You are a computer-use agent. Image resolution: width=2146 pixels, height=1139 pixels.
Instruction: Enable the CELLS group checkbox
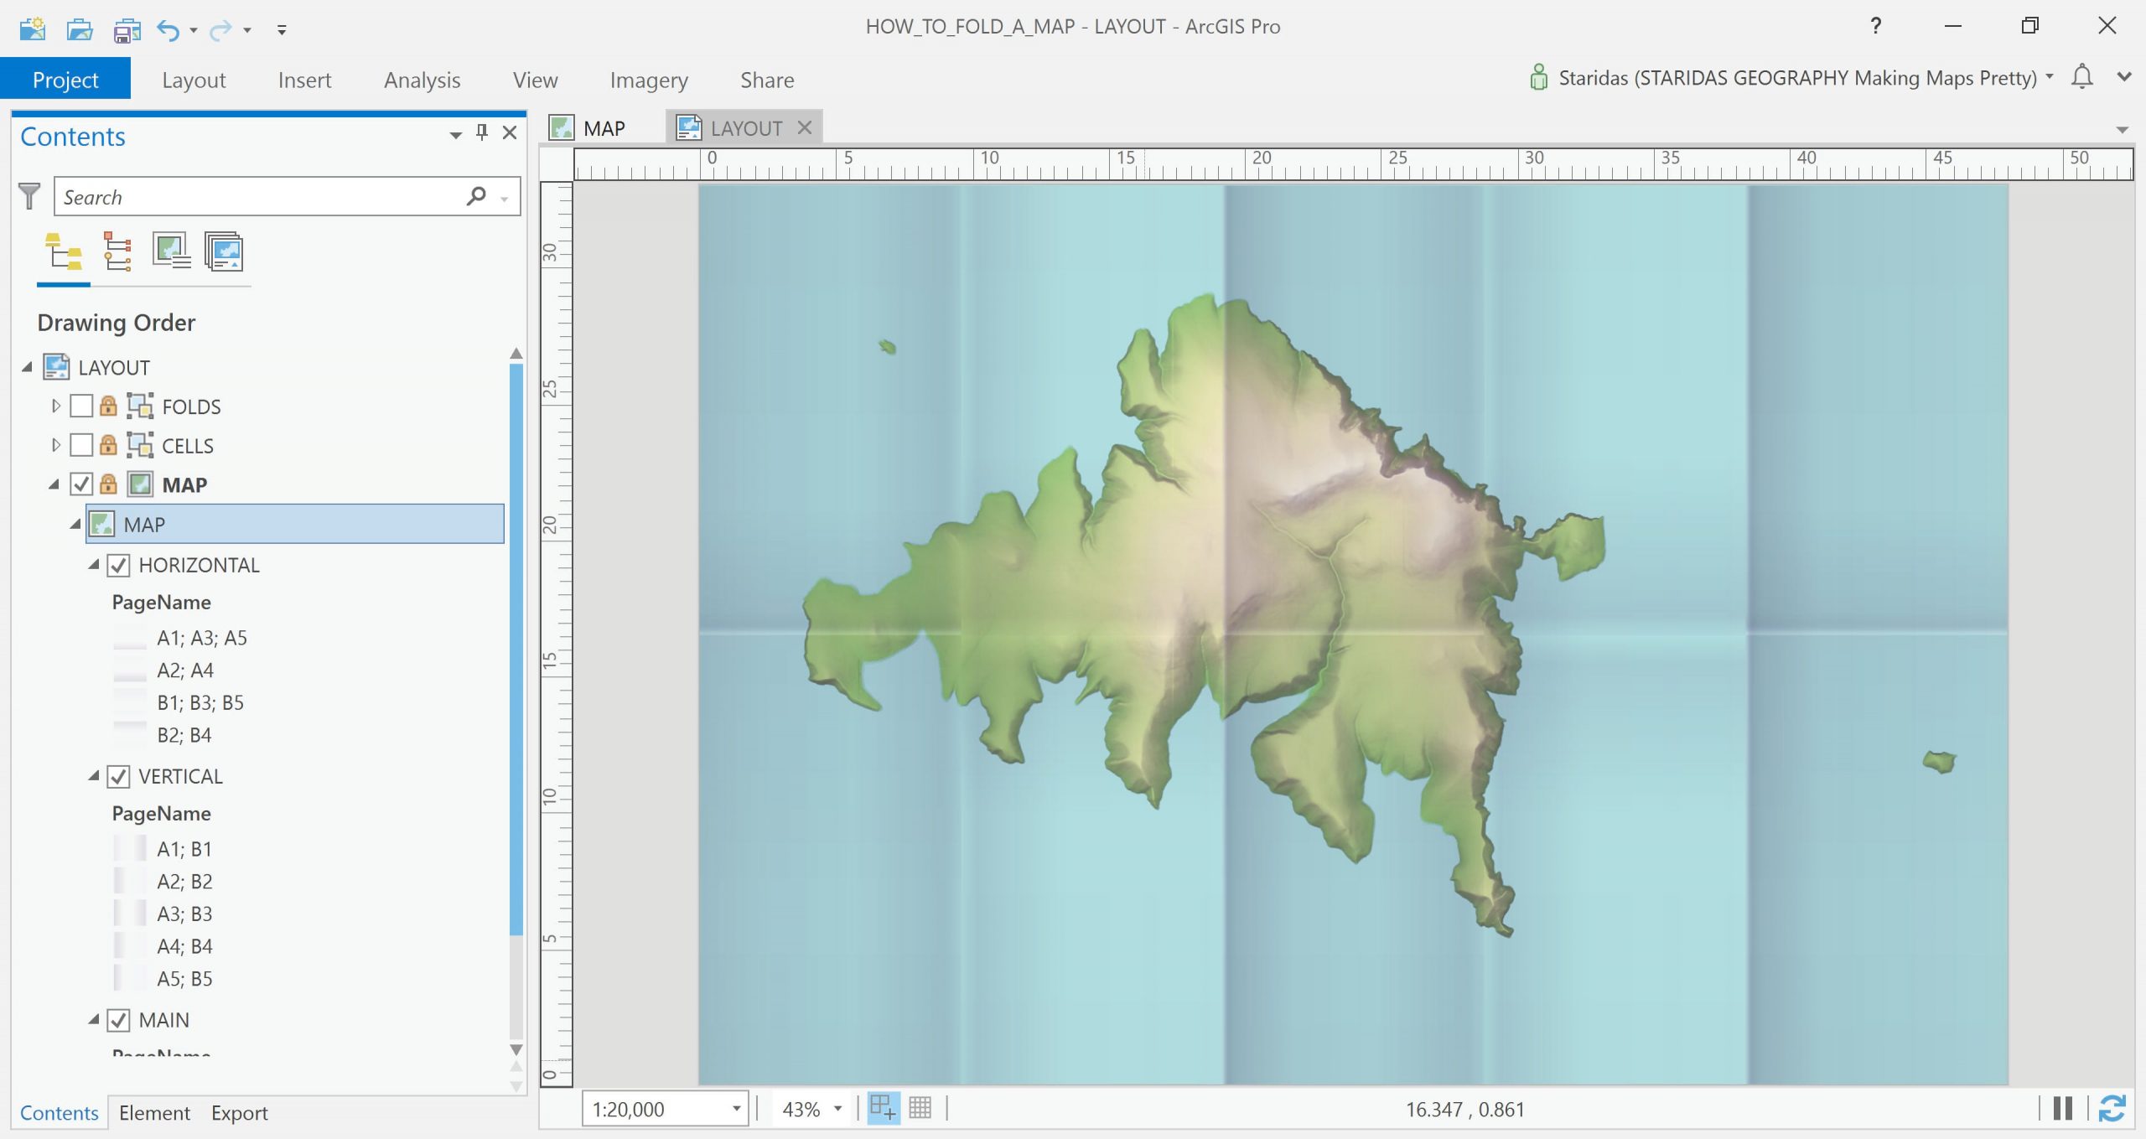pos(81,445)
